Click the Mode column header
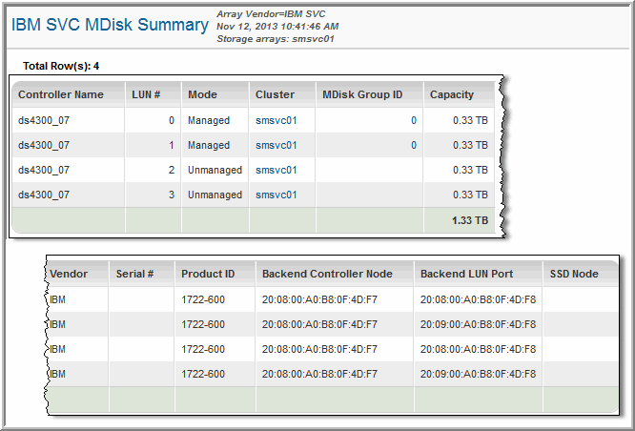Image resolution: width=635 pixels, height=431 pixels. click(x=202, y=95)
